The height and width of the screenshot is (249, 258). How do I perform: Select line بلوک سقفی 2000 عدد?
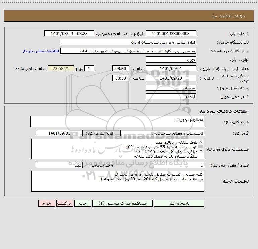(x=177, y=142)
